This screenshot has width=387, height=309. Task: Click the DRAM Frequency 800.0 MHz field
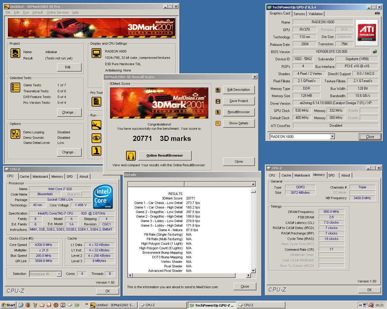click(331, 212)
